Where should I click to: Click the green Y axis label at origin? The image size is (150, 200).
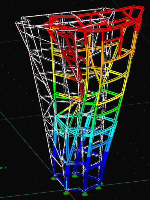click(x=79, y=188)
